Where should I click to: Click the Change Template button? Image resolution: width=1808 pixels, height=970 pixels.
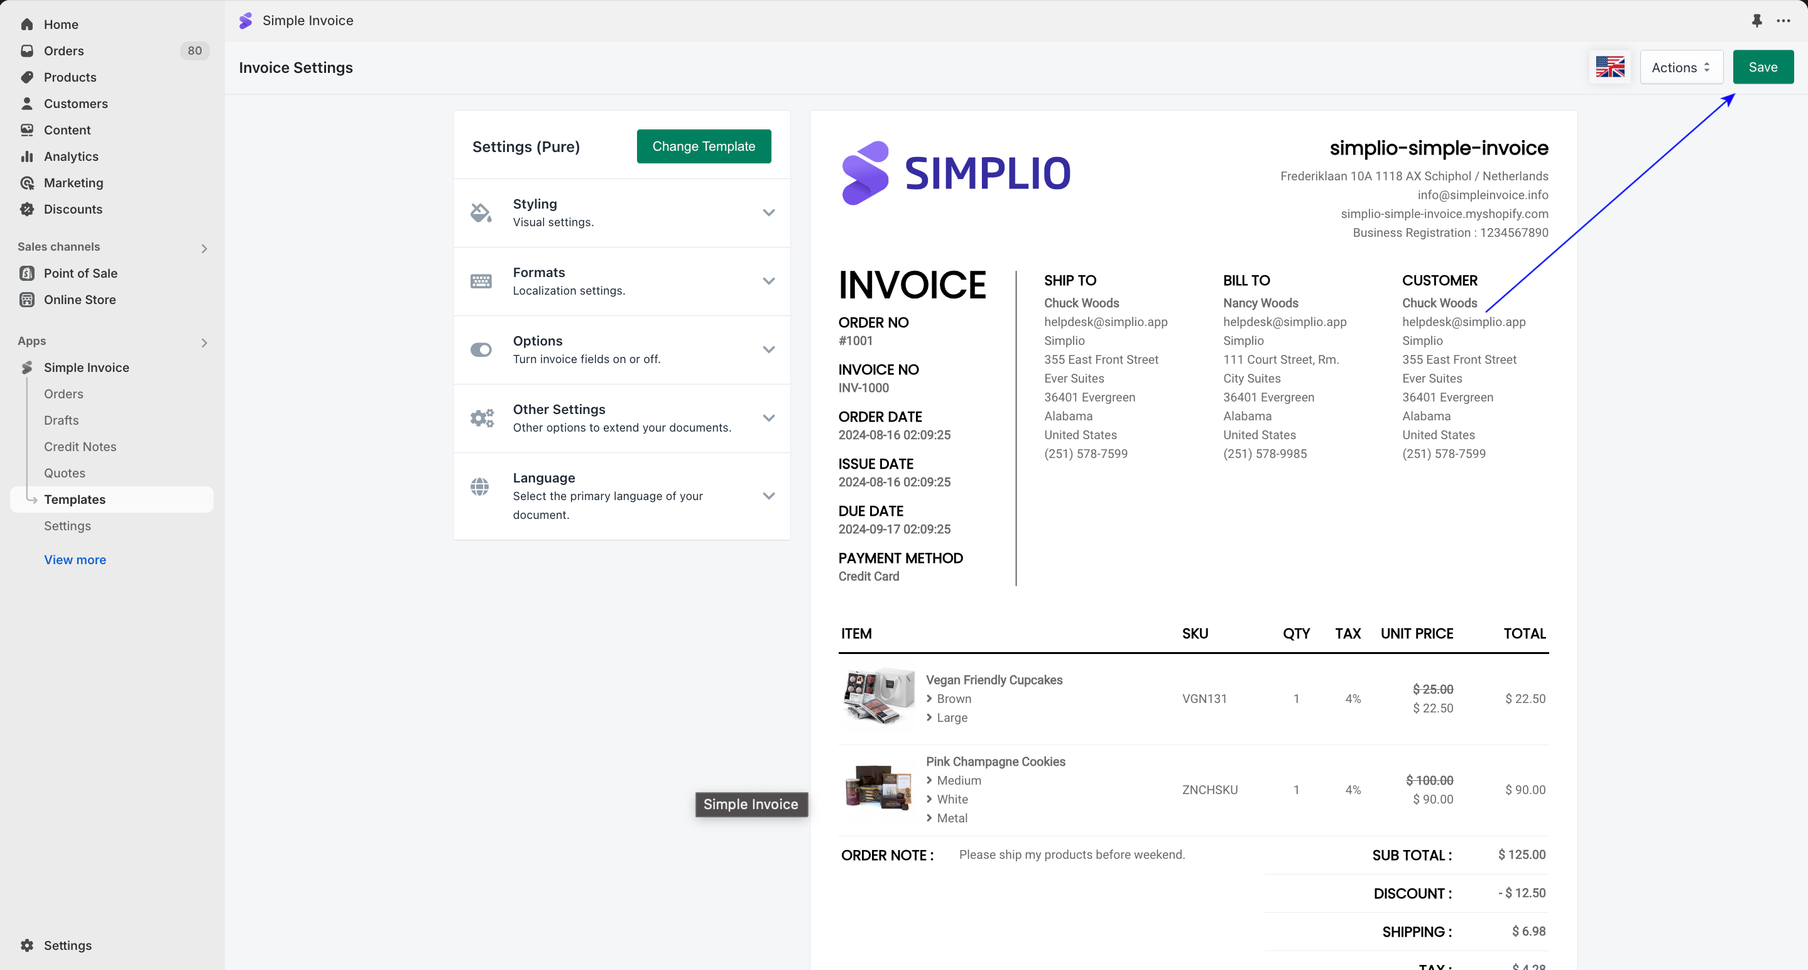coord(703,146)
